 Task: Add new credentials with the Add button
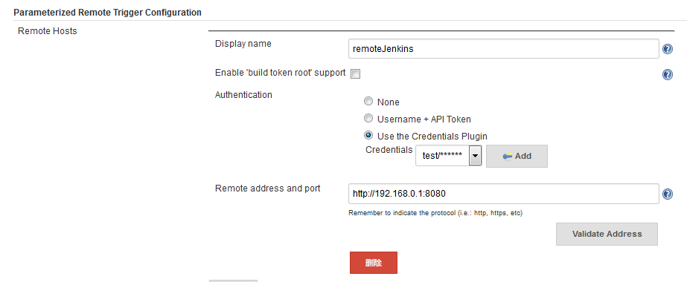pyautogui.click(x=517, y=157)
